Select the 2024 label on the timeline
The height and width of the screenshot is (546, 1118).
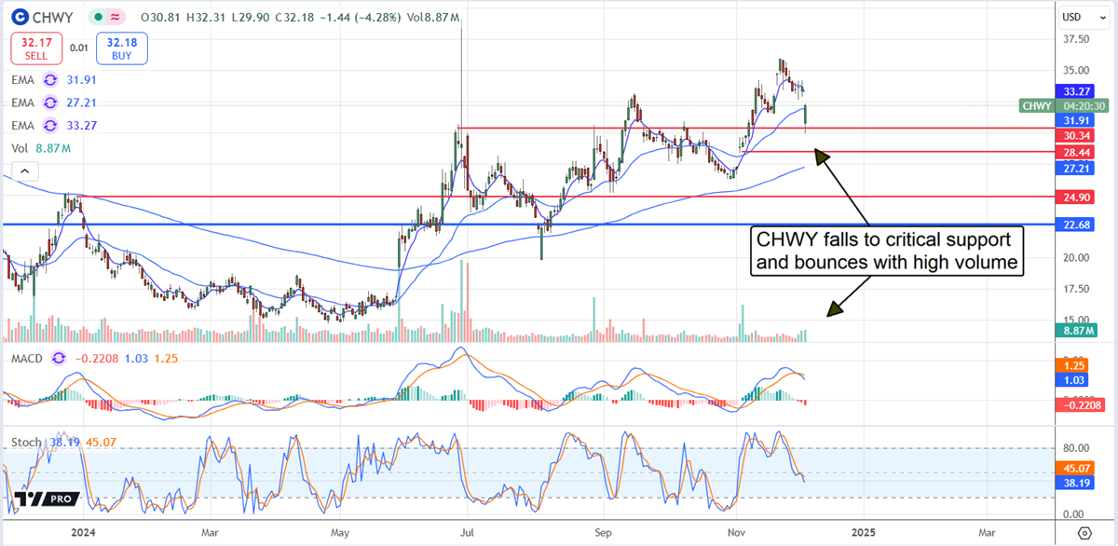coord(86,532)
